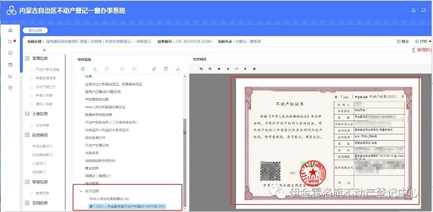
Task: Click the 在办业务 tab pill
Action: pos(35,31)
